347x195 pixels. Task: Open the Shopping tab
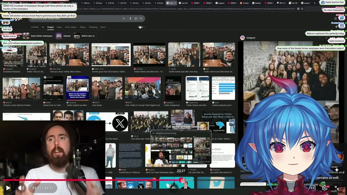(93, 27)
